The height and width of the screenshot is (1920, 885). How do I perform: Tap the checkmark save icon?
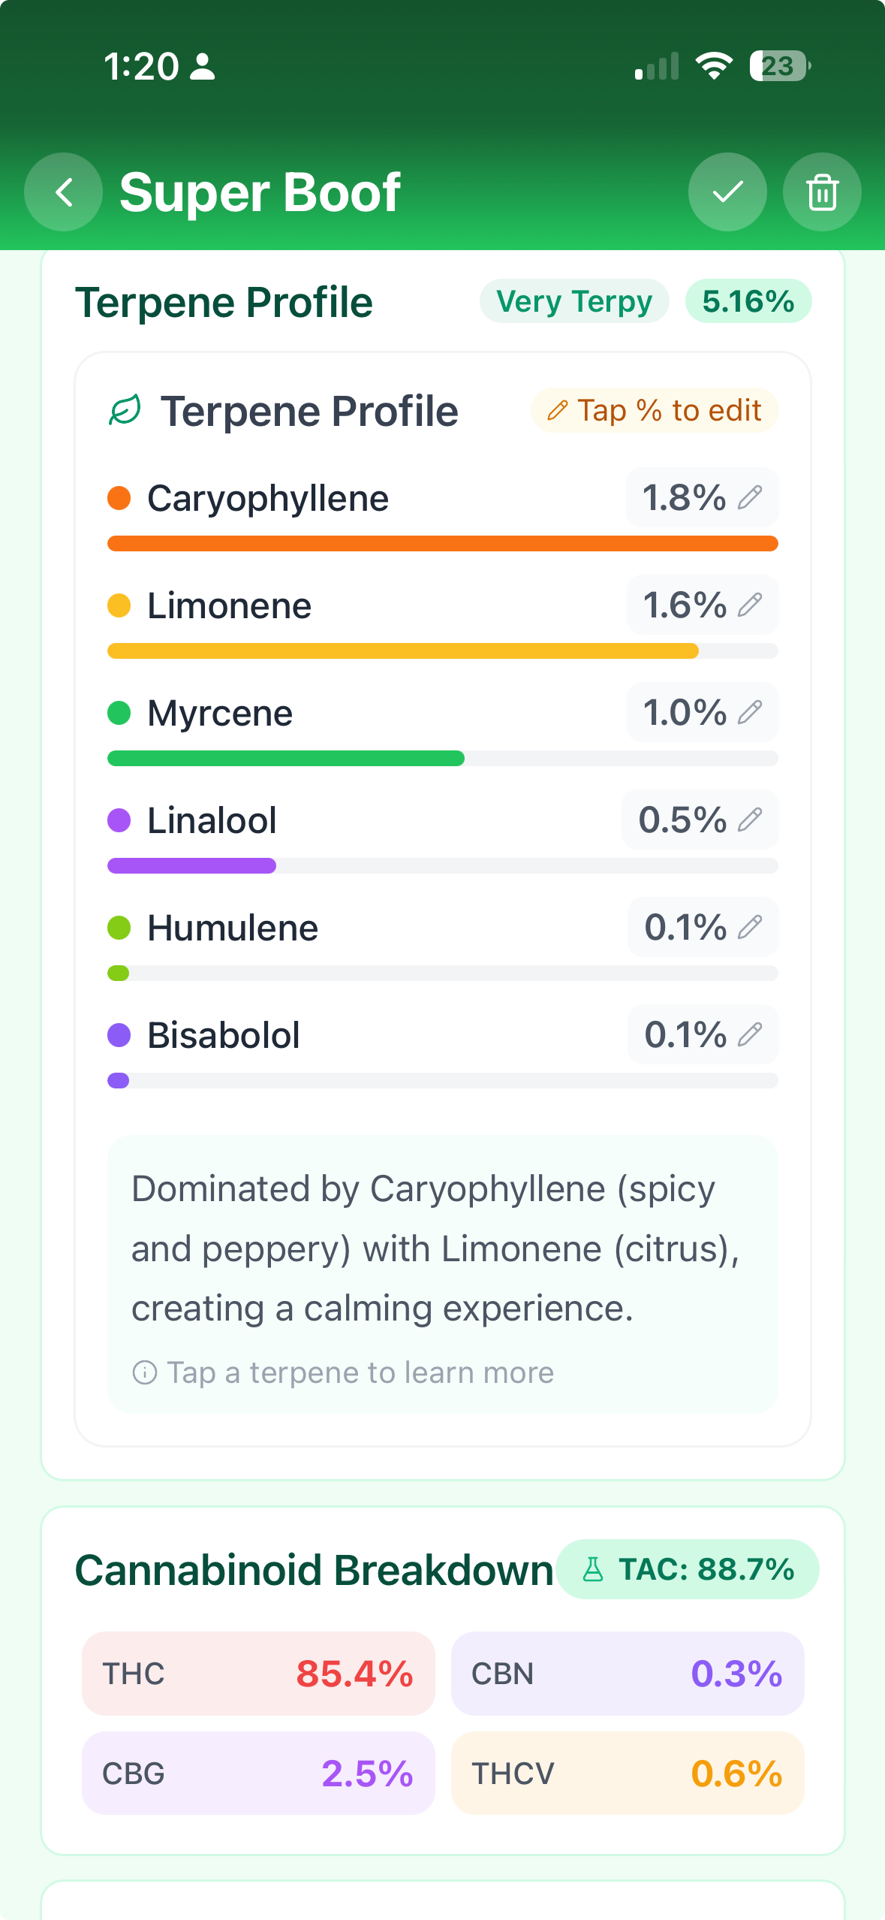[727, 192]
